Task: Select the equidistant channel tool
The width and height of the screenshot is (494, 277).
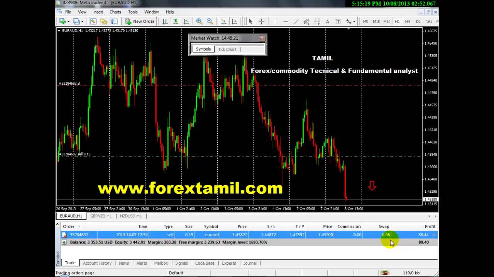Action: 306,22
